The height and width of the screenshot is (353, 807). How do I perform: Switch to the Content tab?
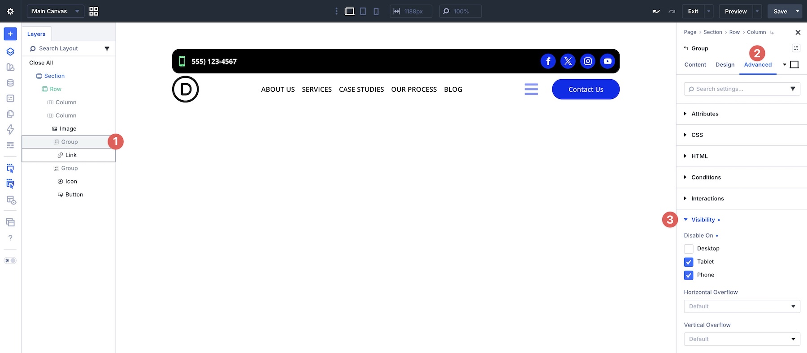(695, 64)
